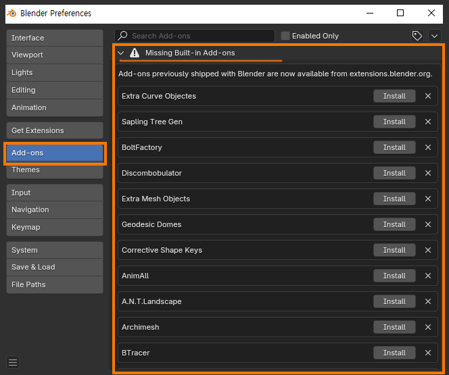The width and height of the screenshot is (449, 375).
Task: Open the Keymap tab
Action: pyautogui.click(x=55, y=228)
